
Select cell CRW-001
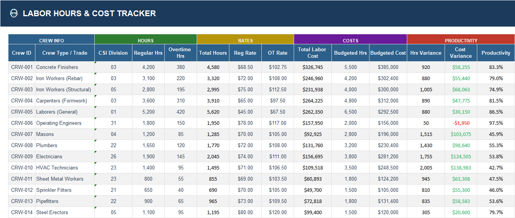(22, 67)
